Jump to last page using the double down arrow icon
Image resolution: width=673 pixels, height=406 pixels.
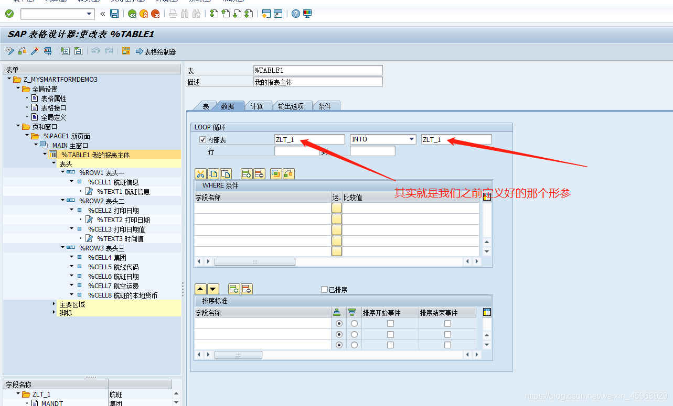tap(249, 14)
